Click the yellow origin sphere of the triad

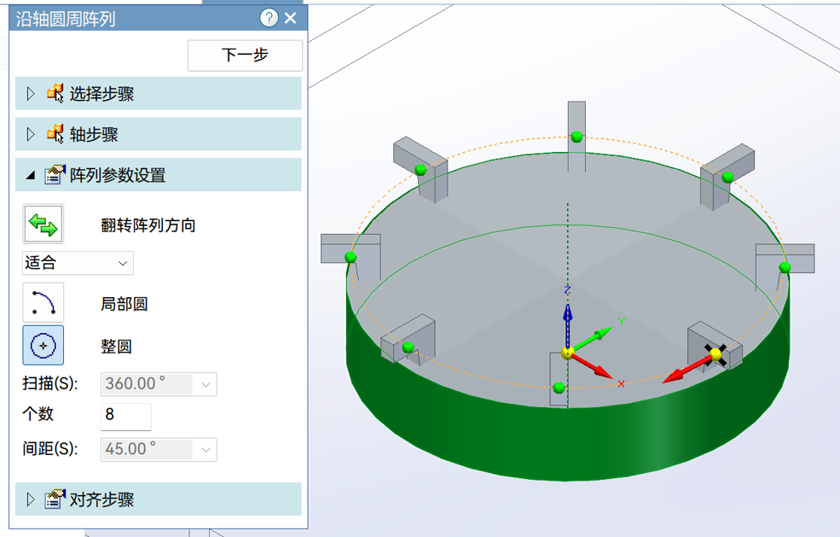click(x=567, y=353)
